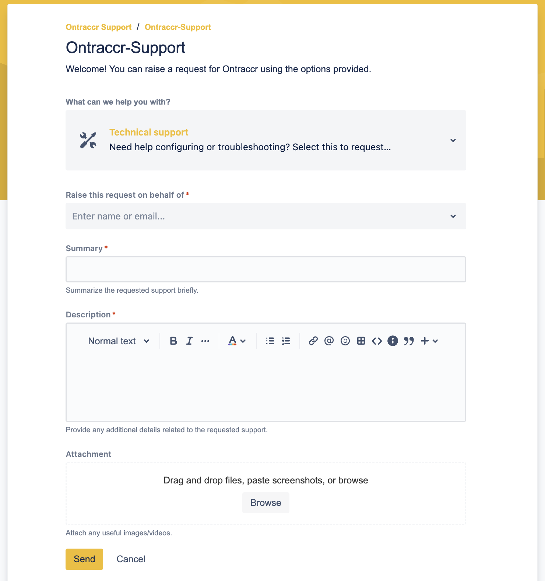Insert an info panel
This screenshot has width=545, height=581.
click(x=393, y=341)
